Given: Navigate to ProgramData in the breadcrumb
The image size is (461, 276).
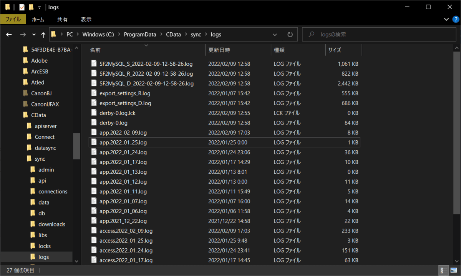Looking at the screenshot, I should tap(140, 35).
